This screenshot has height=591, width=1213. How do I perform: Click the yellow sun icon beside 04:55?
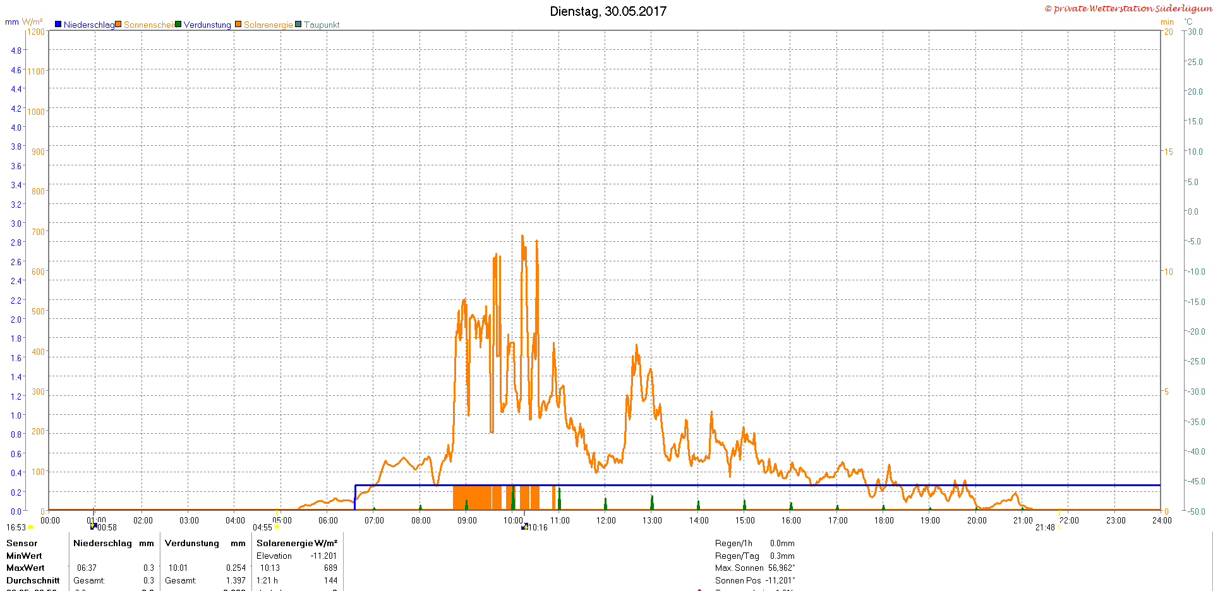coord(277,527)
